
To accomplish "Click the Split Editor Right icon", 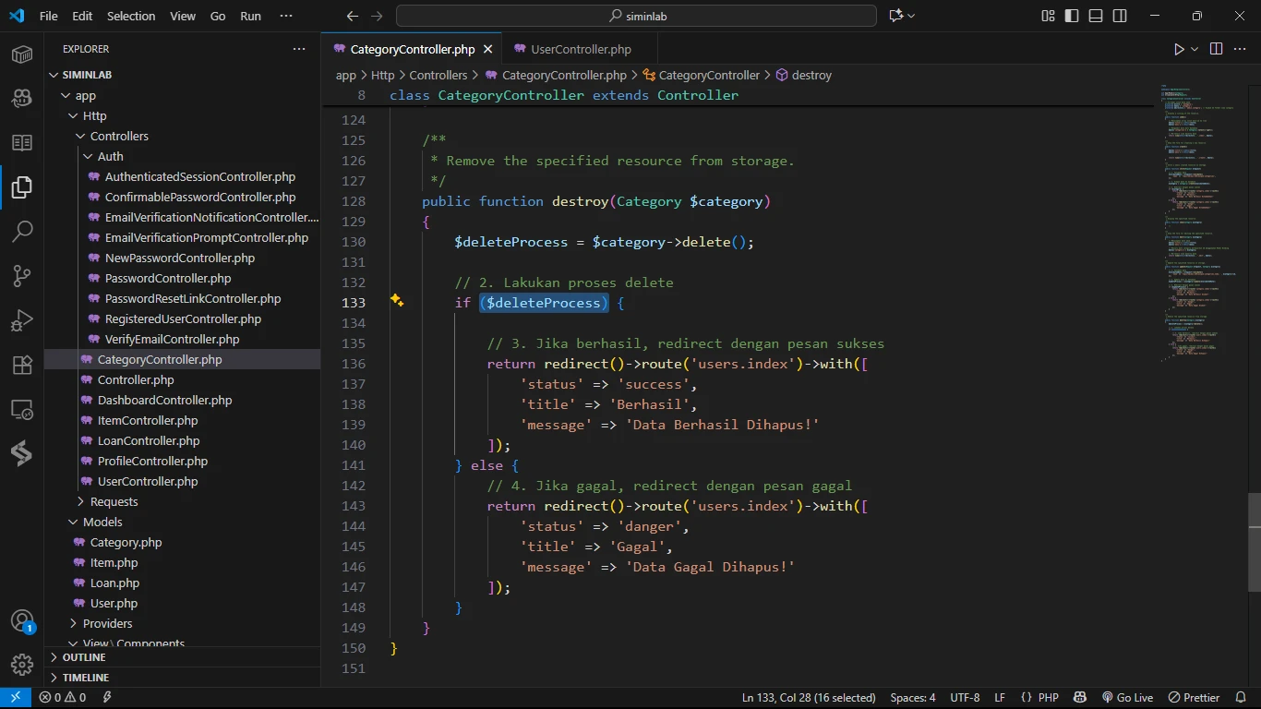I will (x=1216, y=49).
